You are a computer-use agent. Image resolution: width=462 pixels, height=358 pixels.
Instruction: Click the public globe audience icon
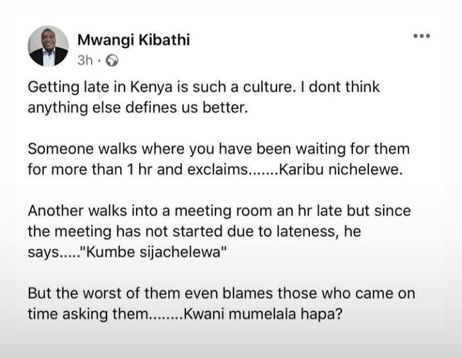(112, 61)
